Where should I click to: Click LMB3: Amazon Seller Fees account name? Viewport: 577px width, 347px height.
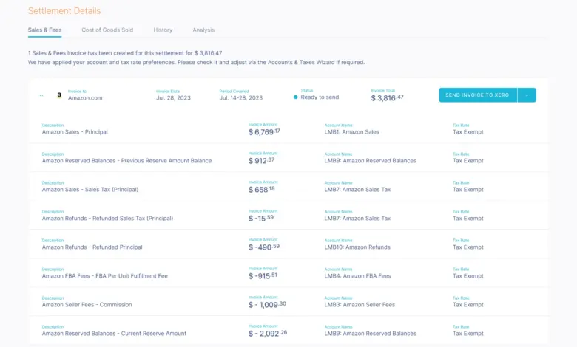pos(360,305)
